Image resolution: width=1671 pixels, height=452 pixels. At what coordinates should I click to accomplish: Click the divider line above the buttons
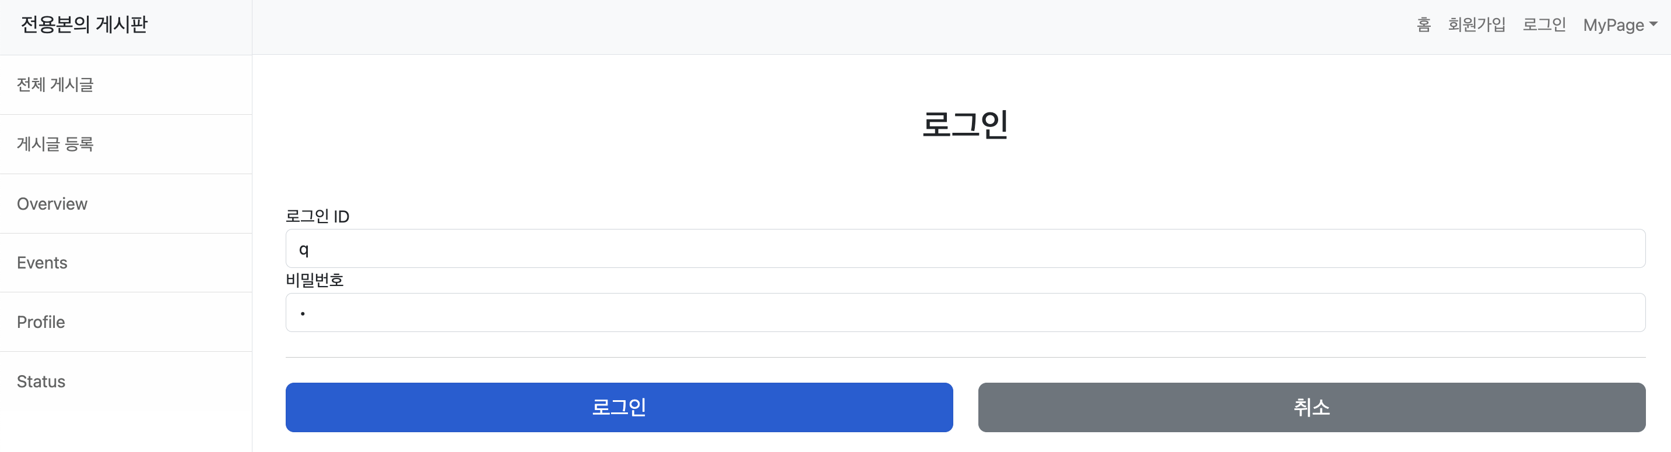pyautogui.click(x=966, y=357)
